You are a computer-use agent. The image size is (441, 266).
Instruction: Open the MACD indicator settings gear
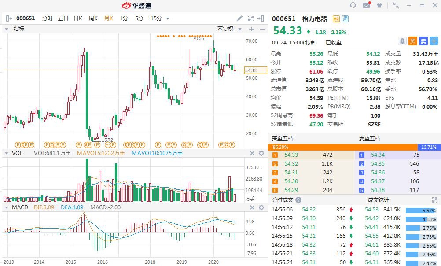(x=261, y=207)
